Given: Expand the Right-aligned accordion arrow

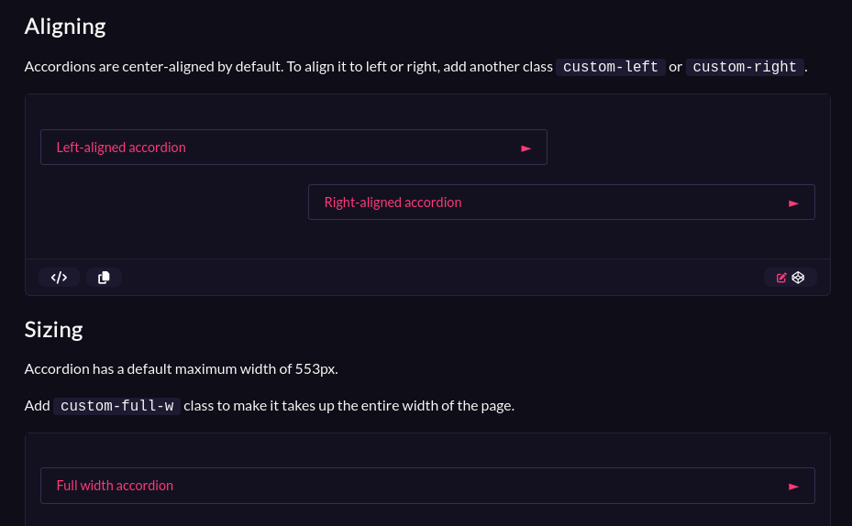Looking at the screenshot, I should [x=793, y=203].
